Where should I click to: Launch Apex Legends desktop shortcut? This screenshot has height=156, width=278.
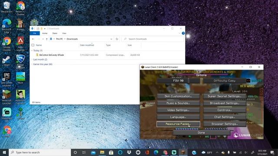click(20, 44)
